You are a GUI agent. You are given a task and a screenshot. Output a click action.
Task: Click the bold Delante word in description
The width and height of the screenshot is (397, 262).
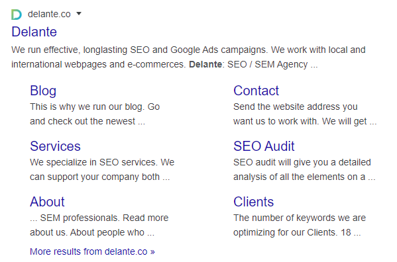pos(205,64)
